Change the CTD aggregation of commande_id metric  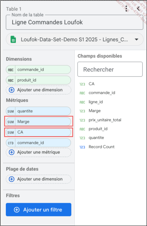point(11,143)
